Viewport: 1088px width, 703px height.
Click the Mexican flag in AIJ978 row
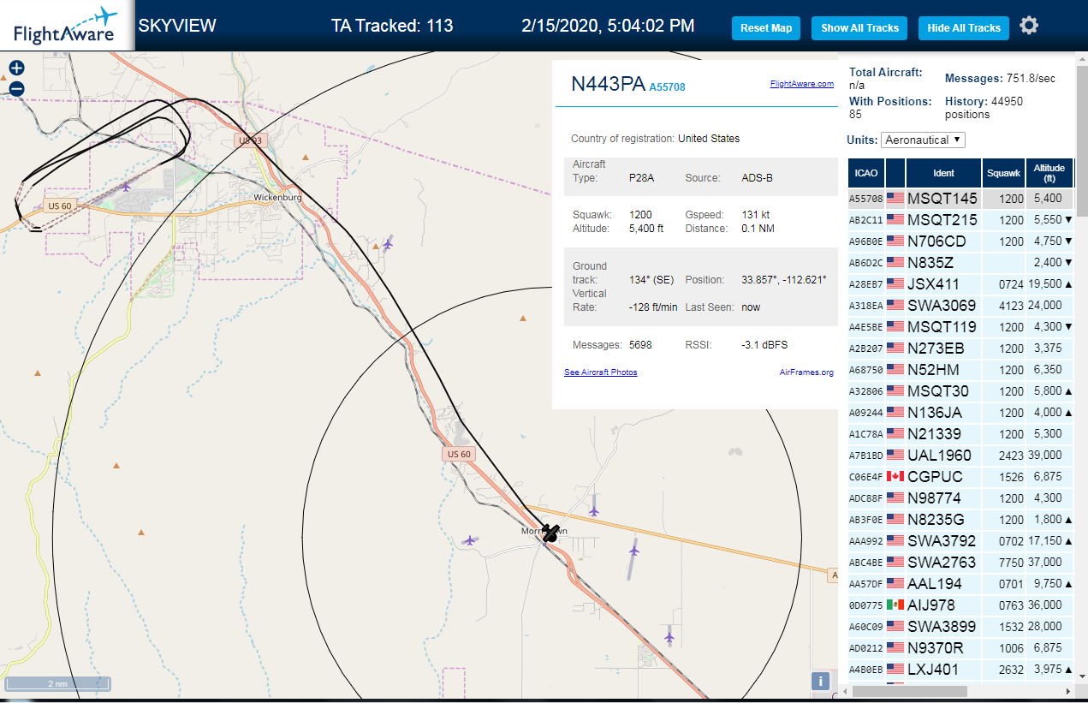[895, 605]
